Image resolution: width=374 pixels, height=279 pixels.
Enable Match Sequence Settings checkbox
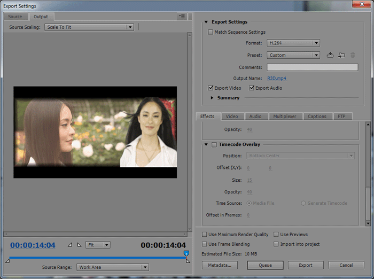pos(211,32)
